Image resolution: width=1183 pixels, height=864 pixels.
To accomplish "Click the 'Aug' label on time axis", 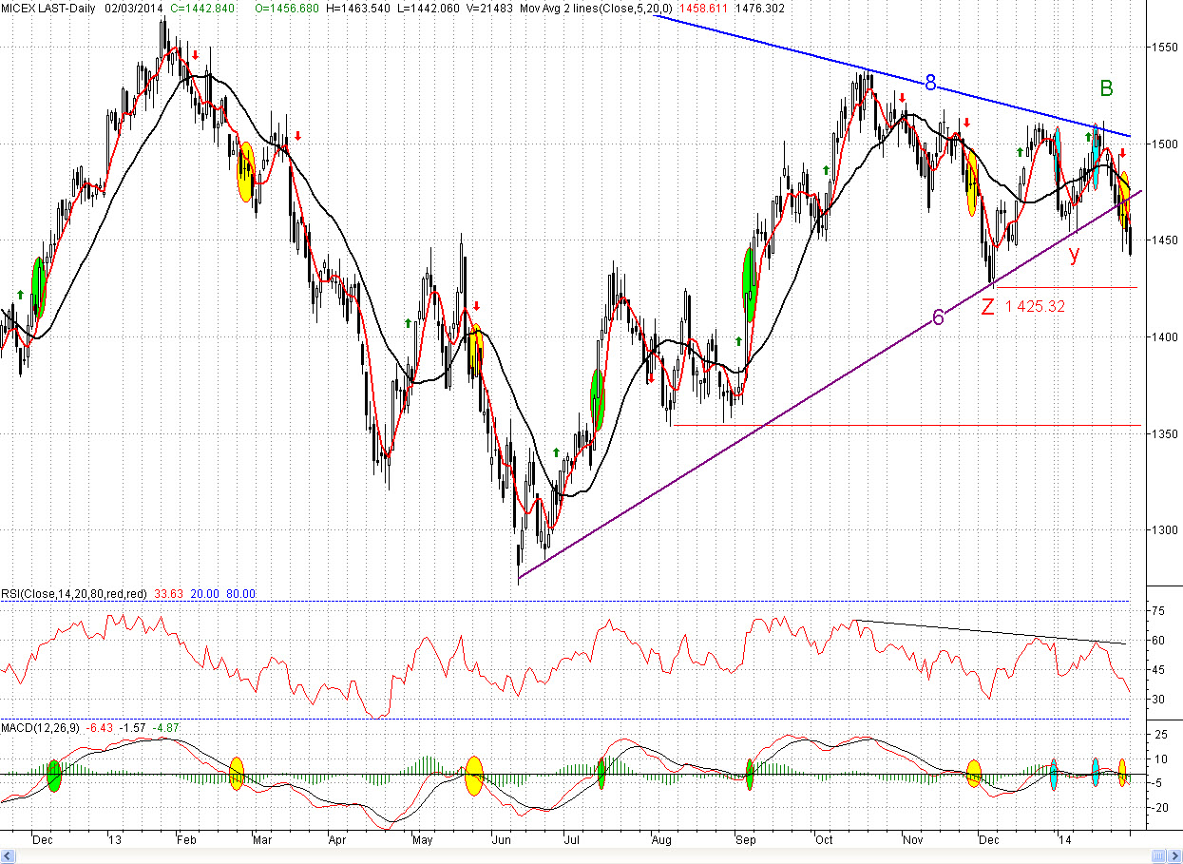I will pos(661,840).
